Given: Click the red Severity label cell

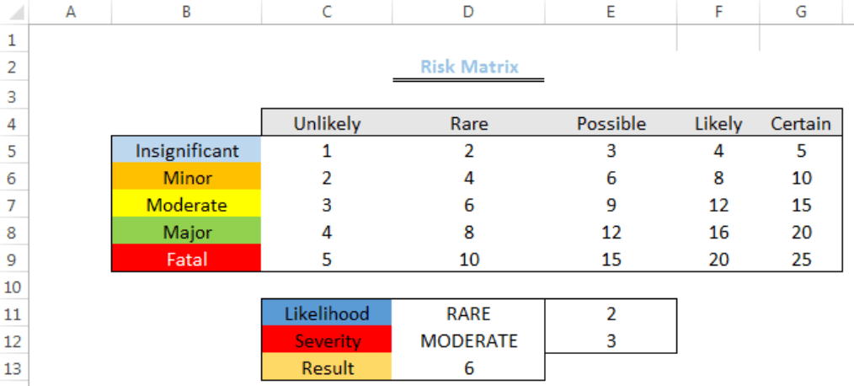Looking at the screenshot, I should click(x=327, y=341).
